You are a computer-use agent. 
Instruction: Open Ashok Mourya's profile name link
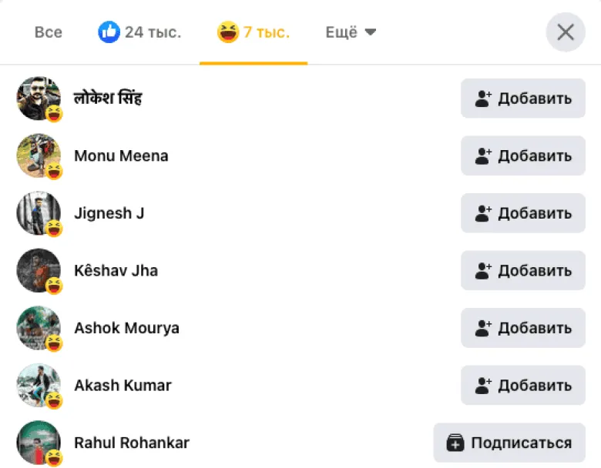coord(126,328)
